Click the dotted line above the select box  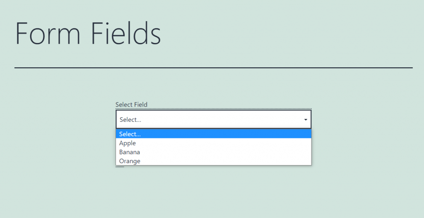point(214,109)
